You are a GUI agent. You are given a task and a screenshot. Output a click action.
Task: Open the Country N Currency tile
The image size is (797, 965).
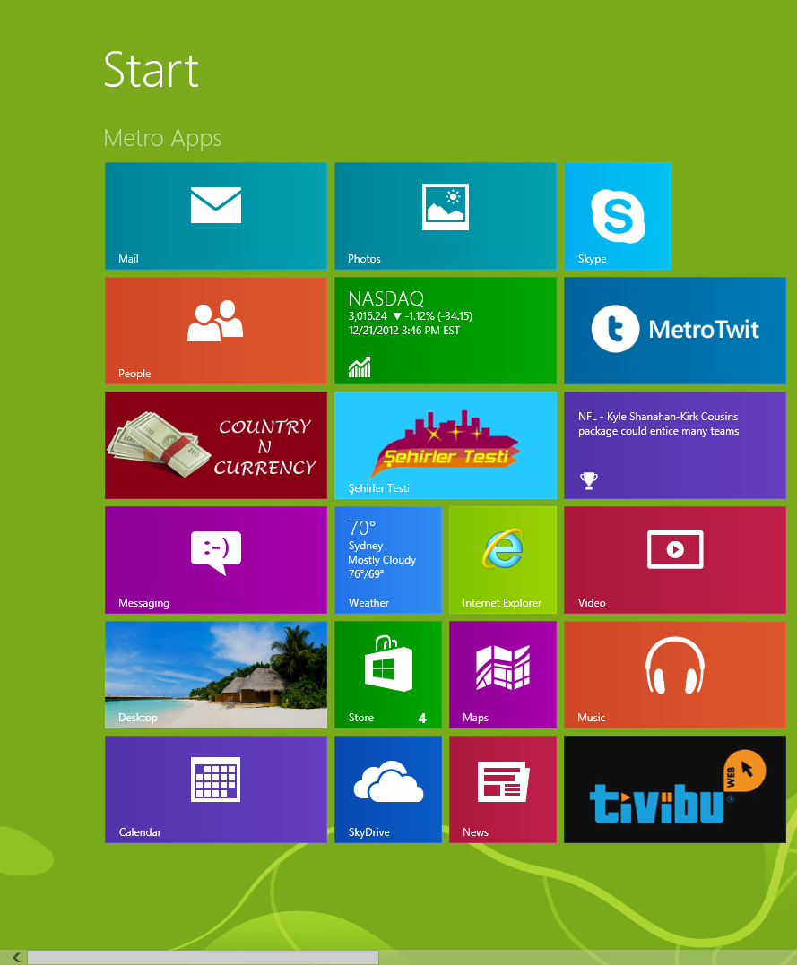[215, 445]
